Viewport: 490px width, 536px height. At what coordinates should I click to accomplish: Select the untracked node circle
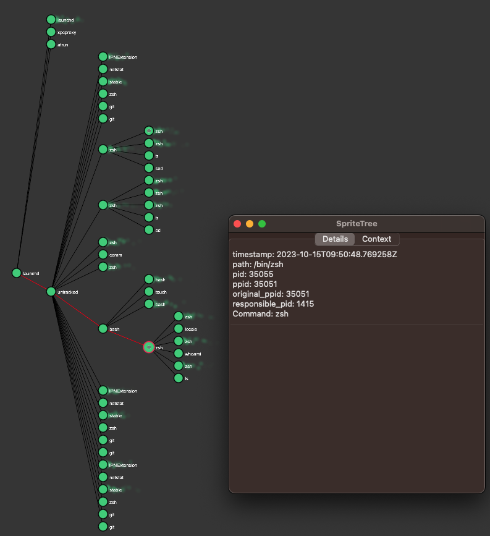click(x=51, y=292)
